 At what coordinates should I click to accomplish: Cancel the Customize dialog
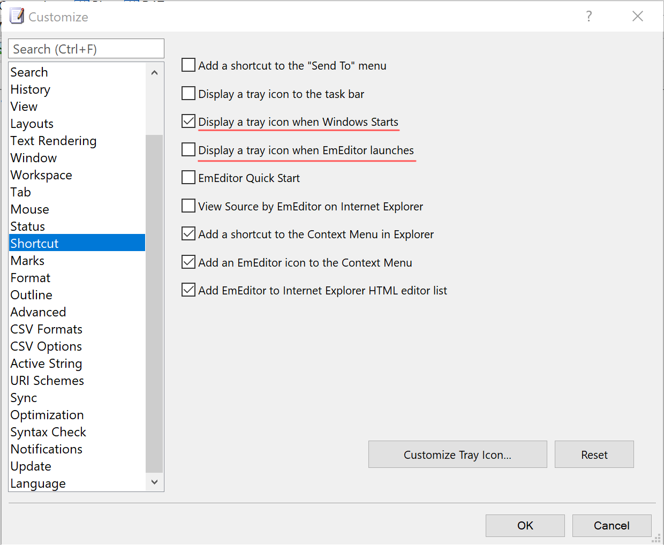[x=612, y=525]
